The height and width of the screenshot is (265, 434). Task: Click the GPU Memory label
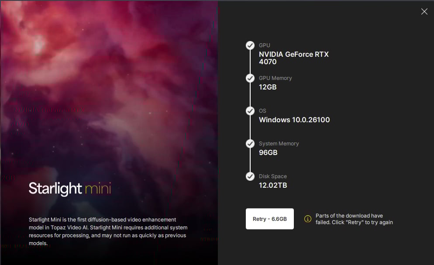(x=275, y=78)
